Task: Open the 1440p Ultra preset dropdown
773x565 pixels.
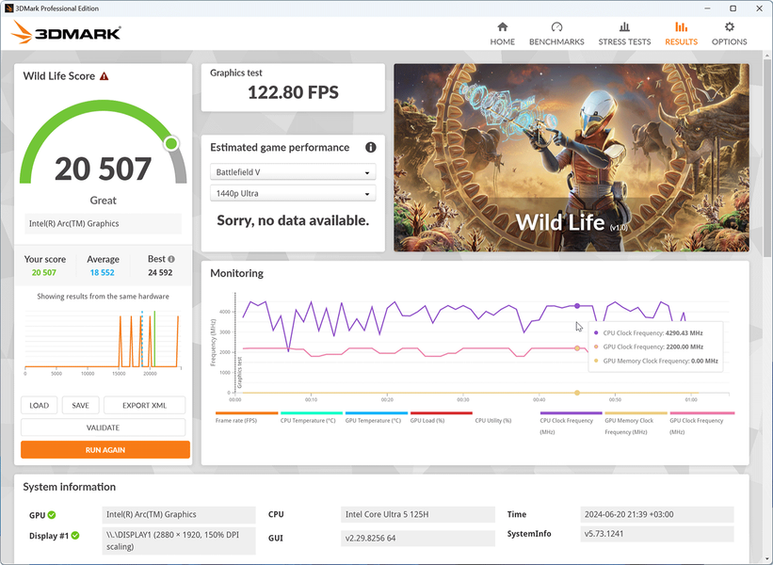Action: point(293,193)
